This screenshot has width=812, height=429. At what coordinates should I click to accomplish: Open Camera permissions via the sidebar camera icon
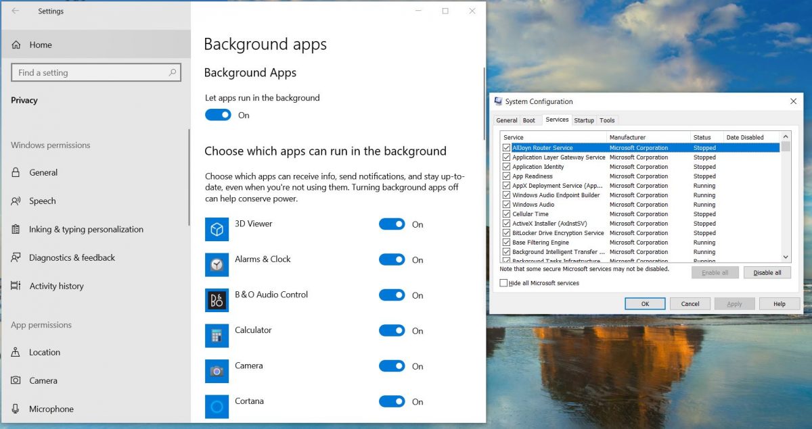point(16,380)
